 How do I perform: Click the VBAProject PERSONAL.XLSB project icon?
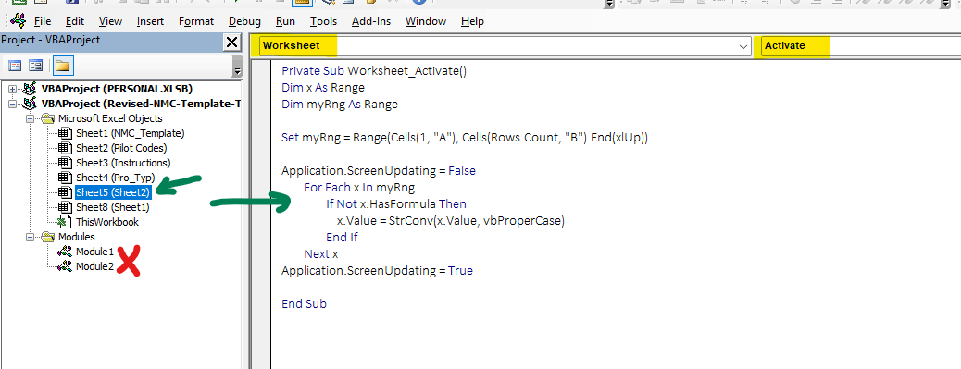(x=30, y=88)
